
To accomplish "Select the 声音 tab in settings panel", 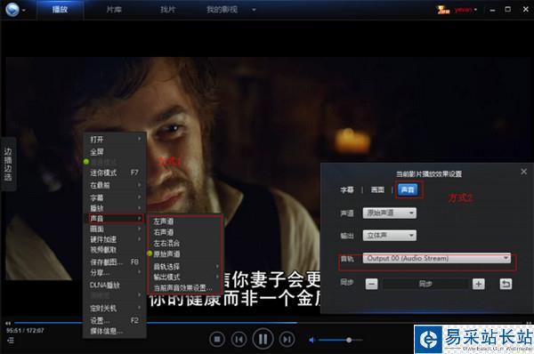I will coord(408,189).
